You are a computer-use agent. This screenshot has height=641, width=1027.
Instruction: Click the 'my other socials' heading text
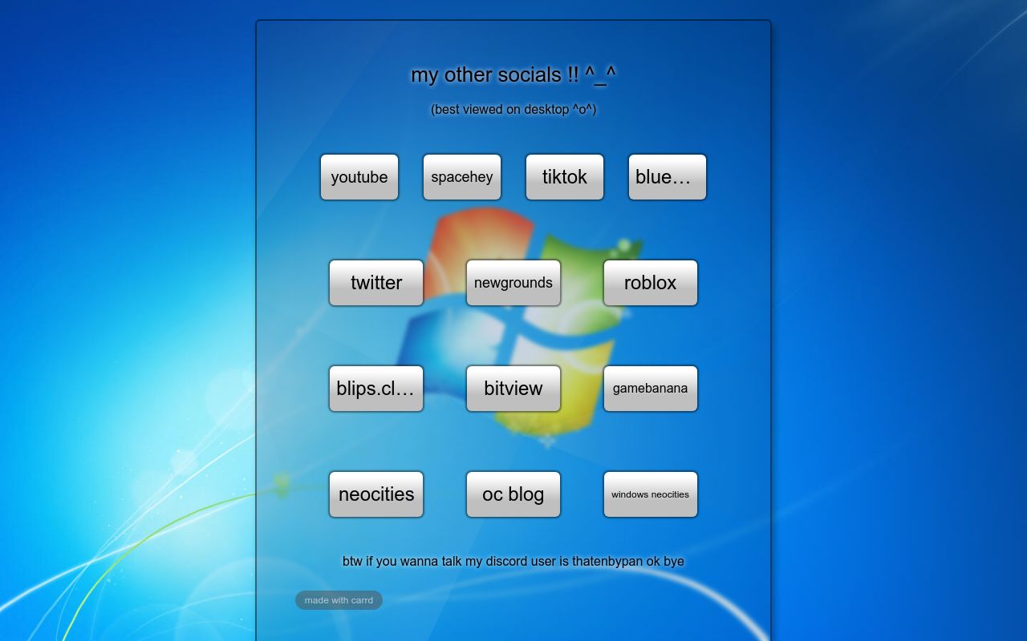[x=485, y=75]
